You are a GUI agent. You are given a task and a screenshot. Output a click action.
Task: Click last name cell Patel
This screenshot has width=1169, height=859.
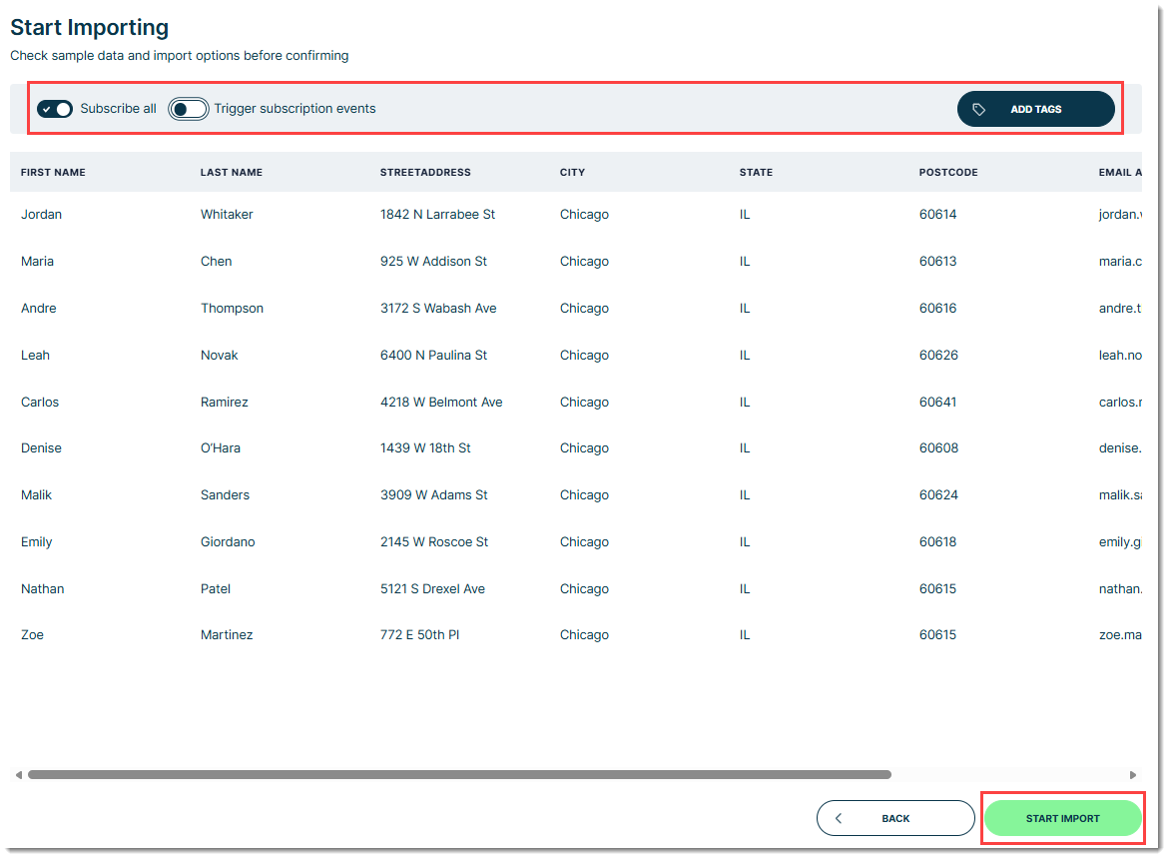click(216, 589)
